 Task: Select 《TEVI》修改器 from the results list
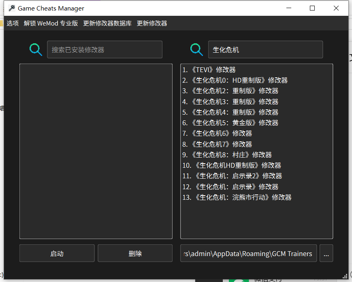click(207, 69)
